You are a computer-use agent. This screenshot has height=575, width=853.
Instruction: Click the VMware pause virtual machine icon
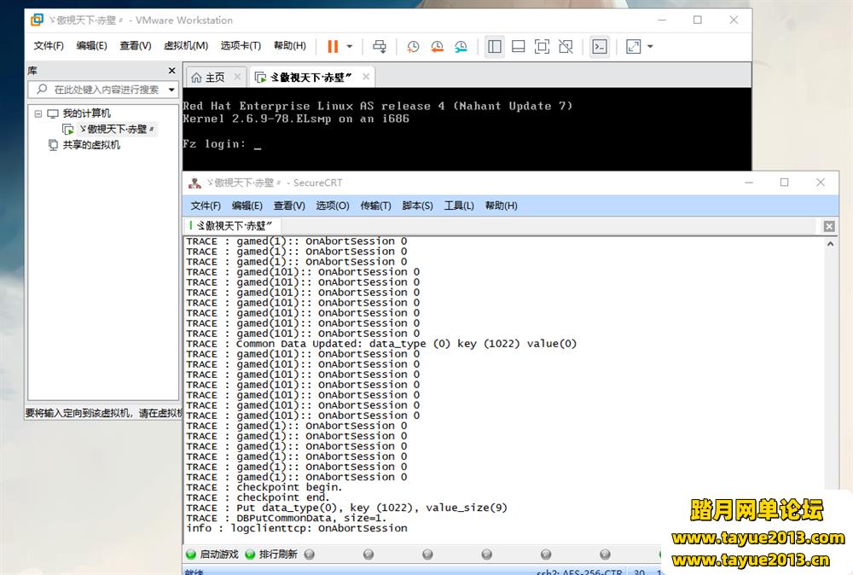(x=332, y=46)
